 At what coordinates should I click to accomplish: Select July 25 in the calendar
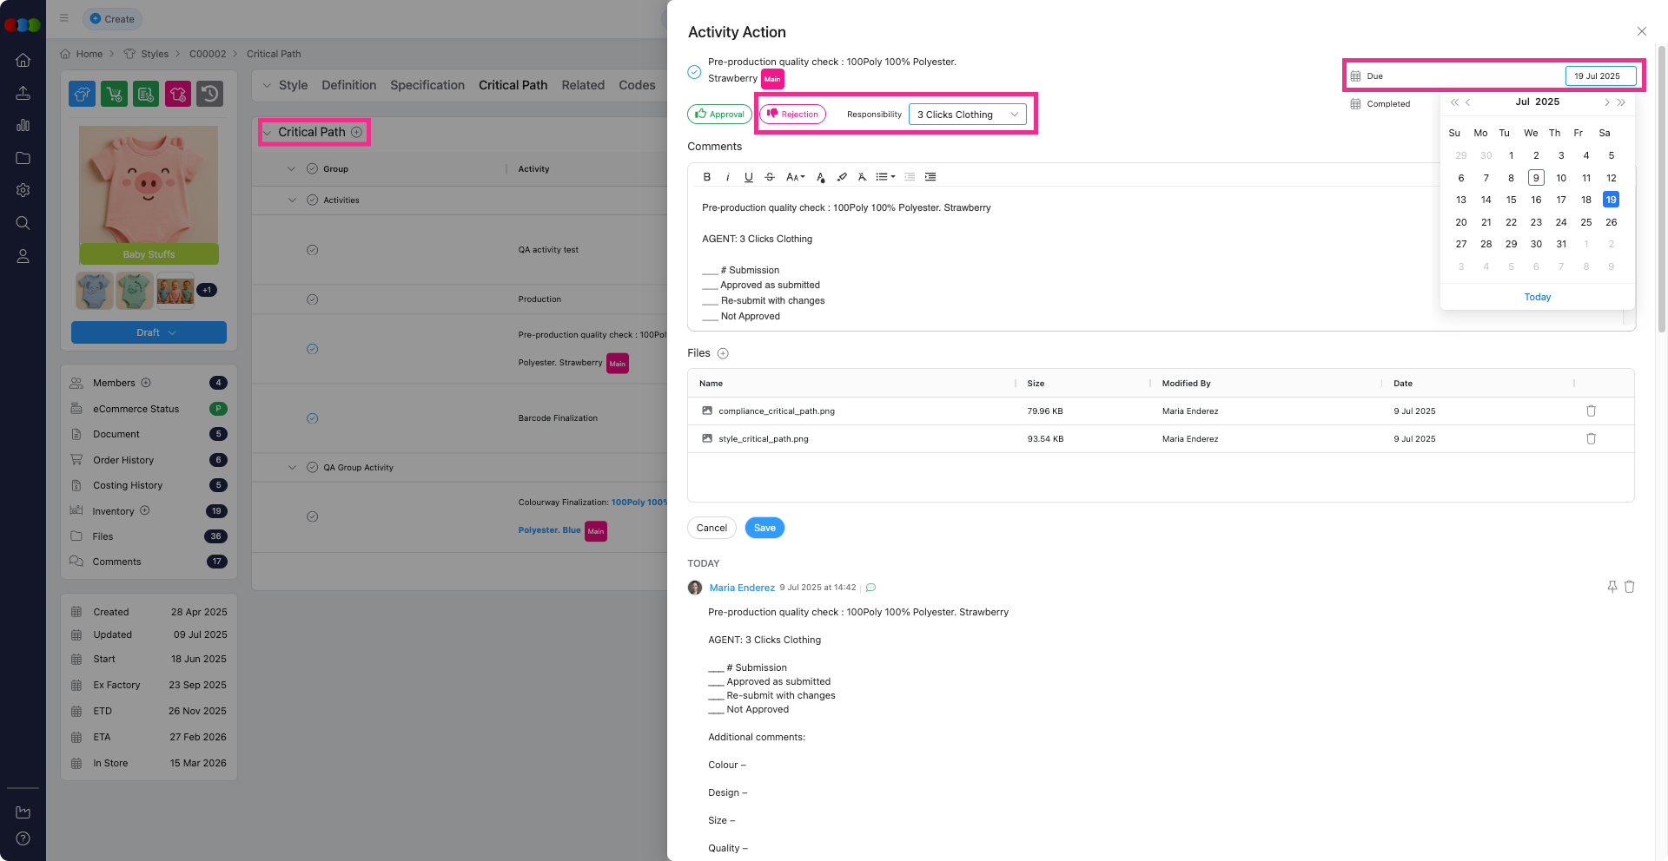tap(1585, 222)
